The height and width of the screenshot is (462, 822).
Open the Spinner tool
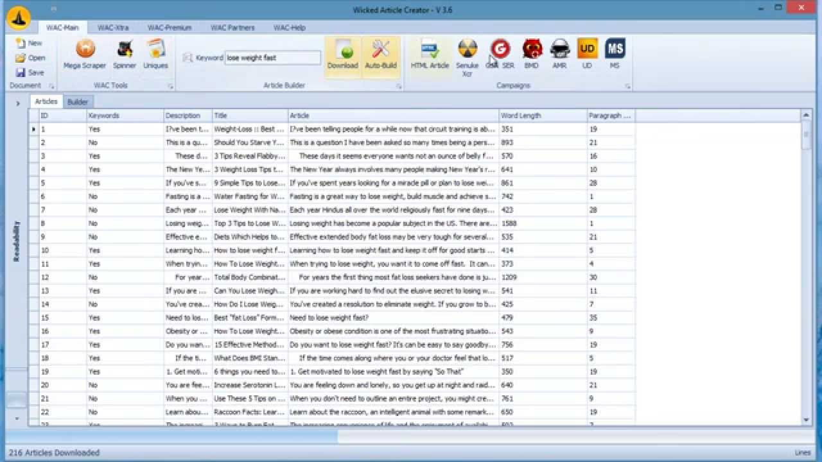click(x=125, y=55)
